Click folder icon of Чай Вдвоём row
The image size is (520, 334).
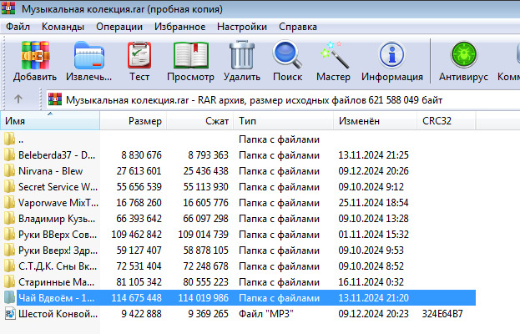coord(10,297)
